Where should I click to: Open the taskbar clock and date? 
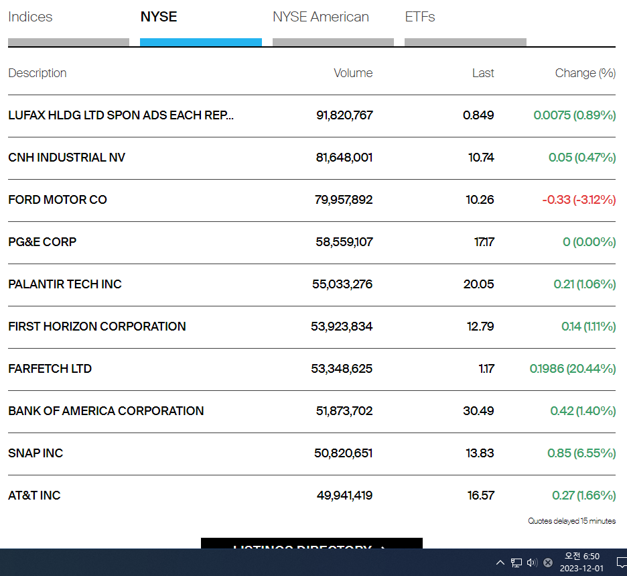[x=582, y=563]
